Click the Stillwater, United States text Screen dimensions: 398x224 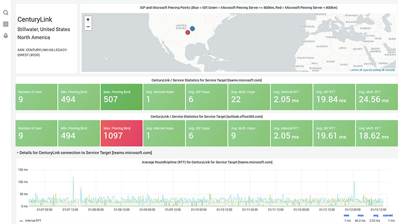tap(44, 29)
